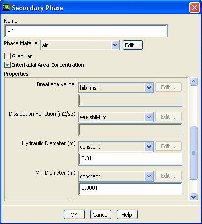Click scroll up arrow in Properties list
The image size is (202, 224).
pyautogui.click(x=194, y=82)
